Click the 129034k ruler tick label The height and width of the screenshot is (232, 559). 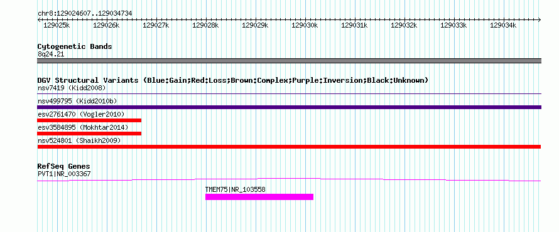(503, 25)
